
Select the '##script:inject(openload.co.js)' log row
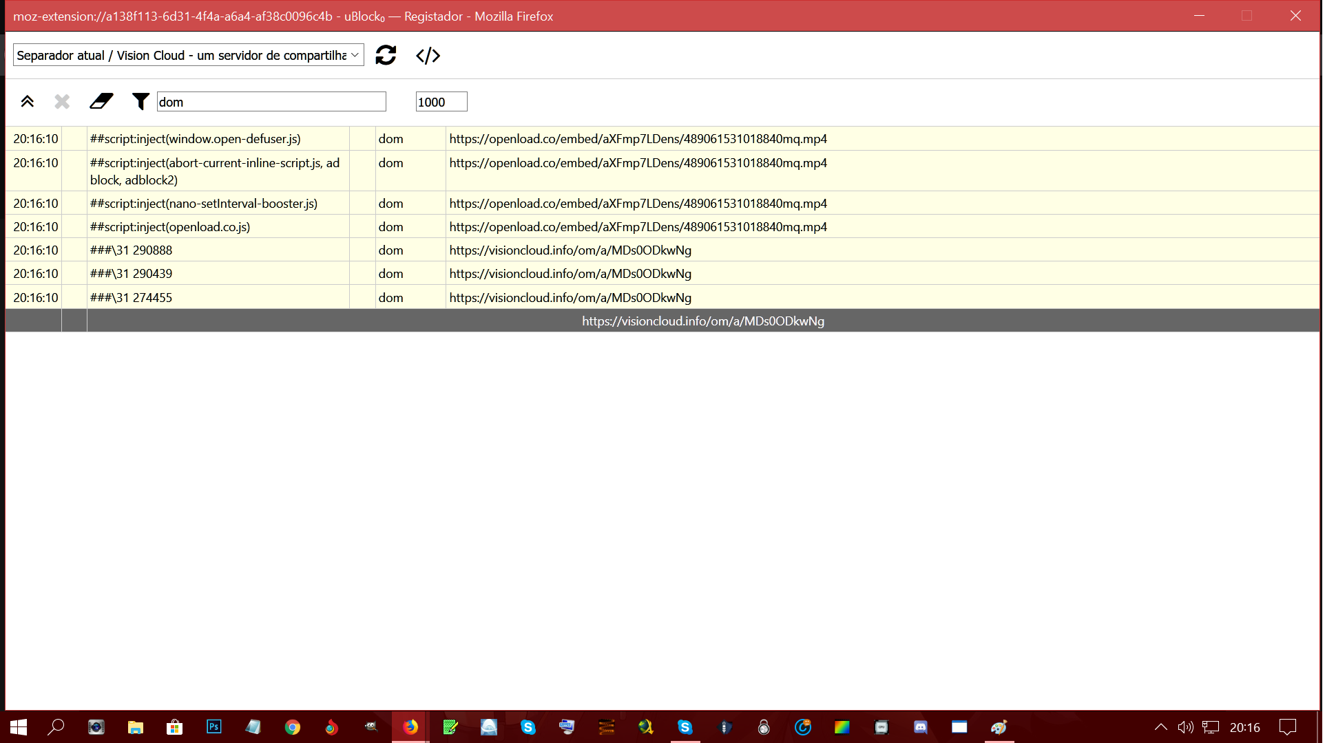click(x=169, y=226)
